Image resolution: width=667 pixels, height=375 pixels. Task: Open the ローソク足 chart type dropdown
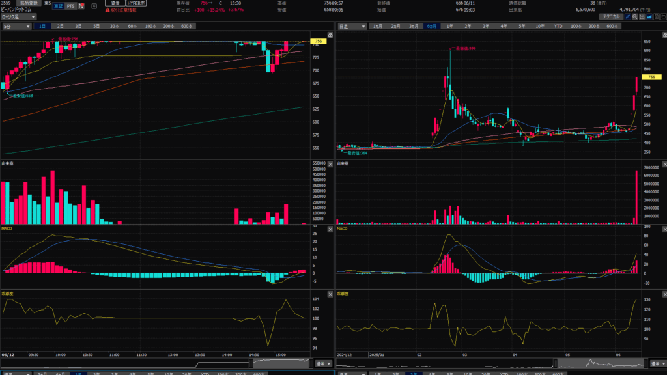pyautogui.click(x=18, y=17)
